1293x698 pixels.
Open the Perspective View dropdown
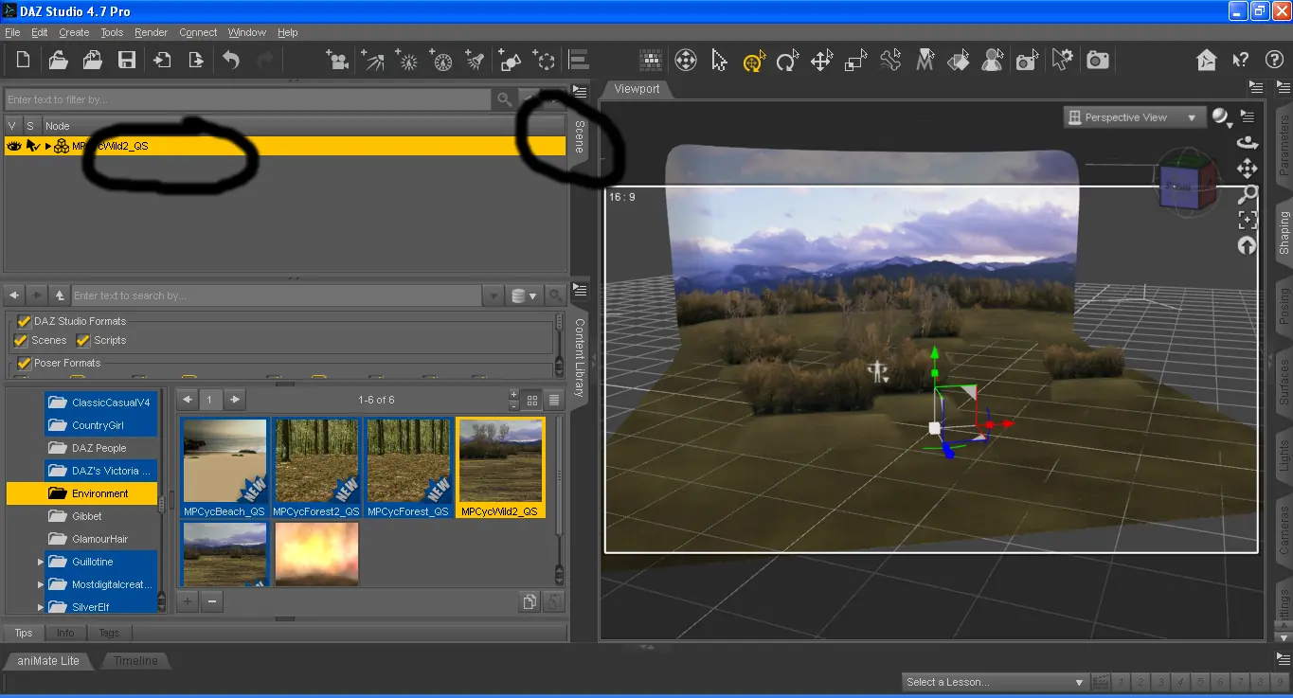point(1133,117)
